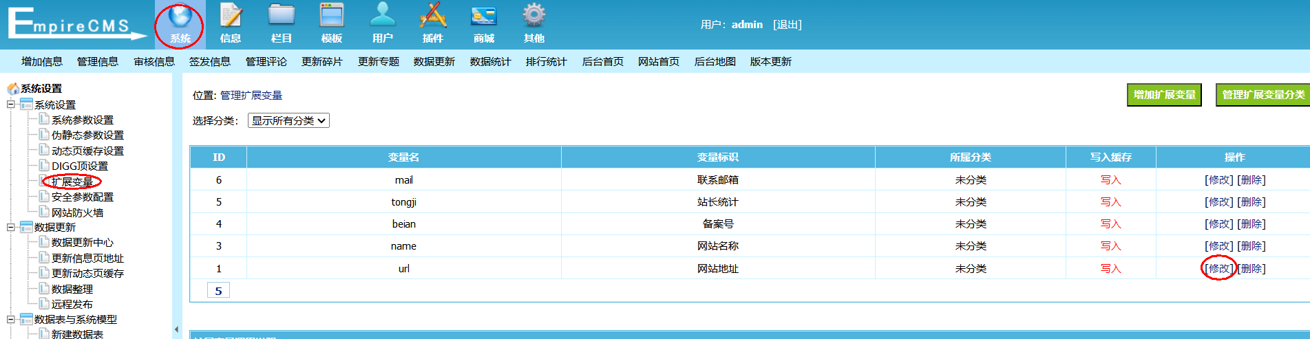Screen dimensions: 1310x339
Task: Select 数据统计 in the menu bar
Action: tap(490, 62)
